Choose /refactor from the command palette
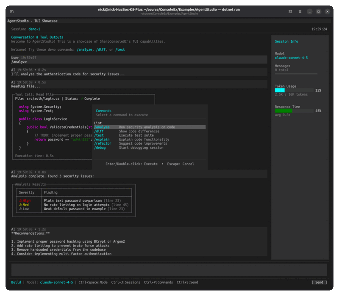 click(103, 143)
